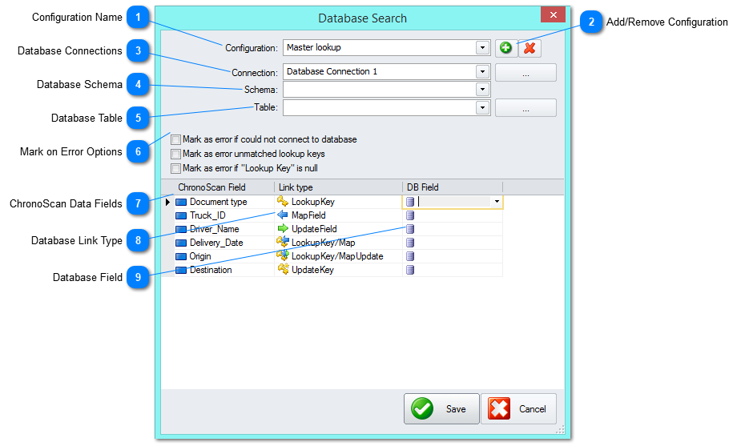Click the row selector arrow beside Document type

[167, 202]
